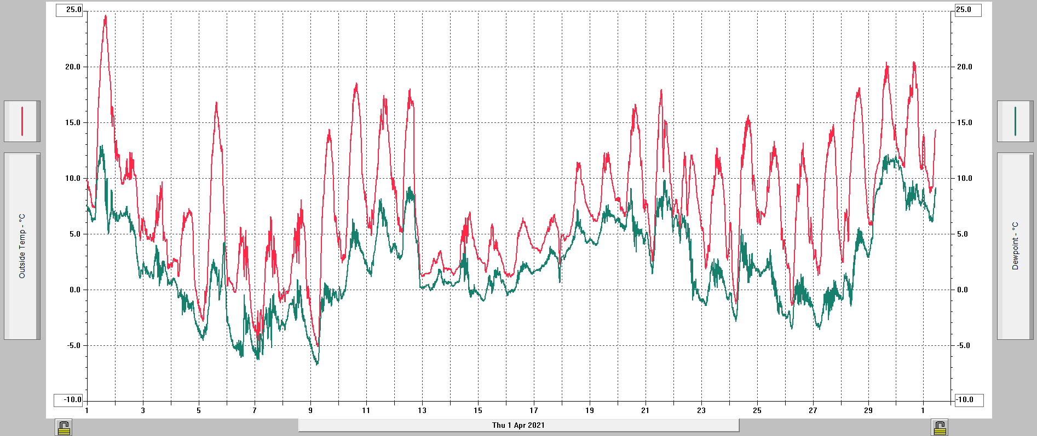Select day 29 on the date axis
The image size is (1037, 436).
[868, 410]
